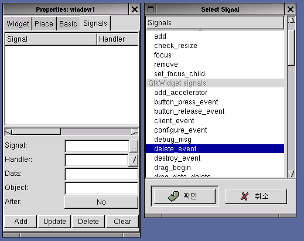Toggle the After option showing No

[x=101, y=202]
